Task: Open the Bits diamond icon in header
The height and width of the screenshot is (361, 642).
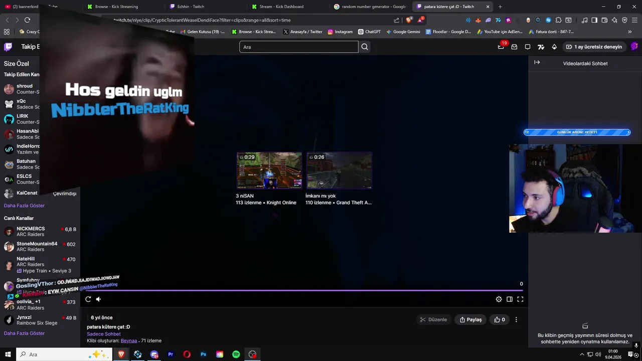Action: (554, 47)
